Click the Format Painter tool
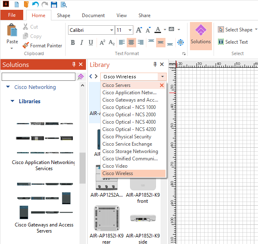The height and width of the screenshot is (244, 258). pyautogui.click(x=42, y=46)
